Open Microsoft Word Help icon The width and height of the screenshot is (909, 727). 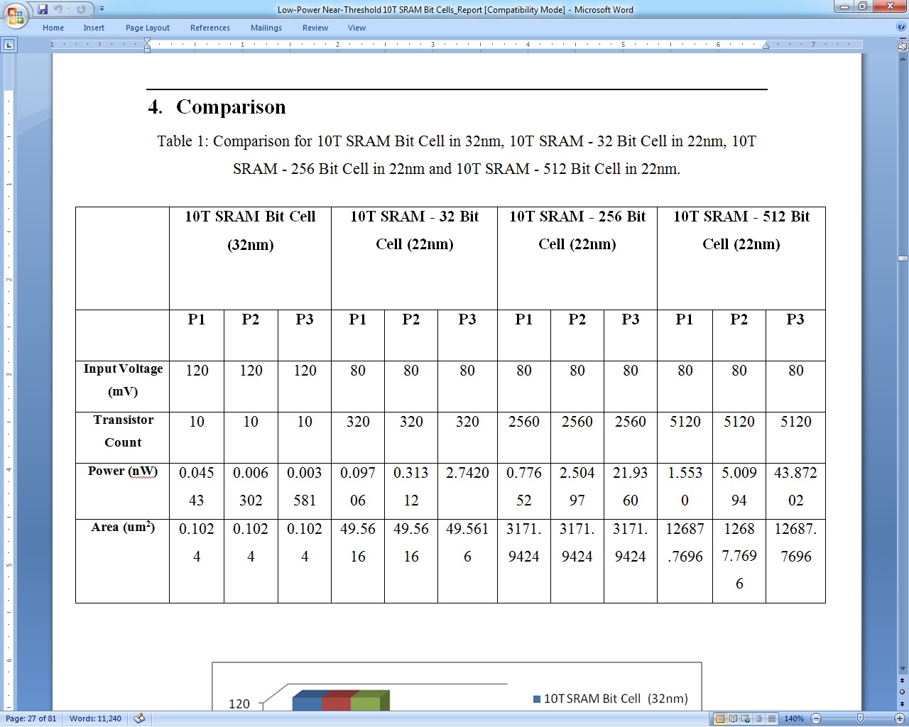coord(901,27)
